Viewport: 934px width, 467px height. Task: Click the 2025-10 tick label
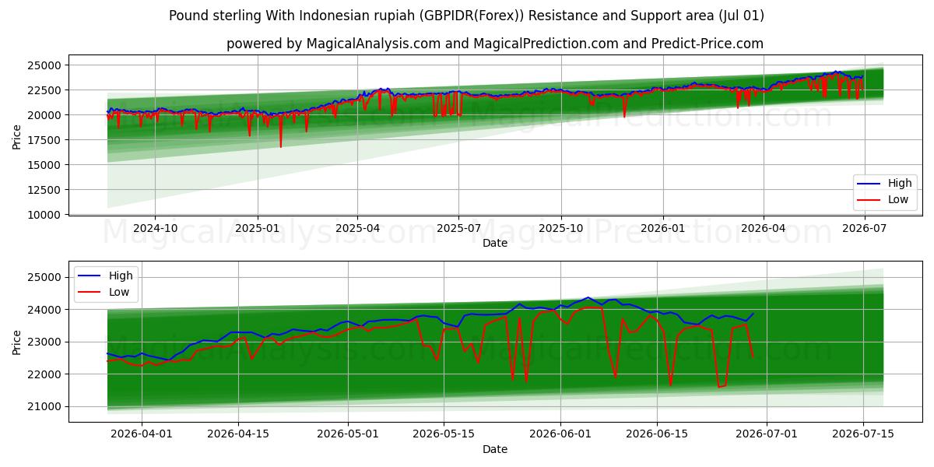[561, 227]
